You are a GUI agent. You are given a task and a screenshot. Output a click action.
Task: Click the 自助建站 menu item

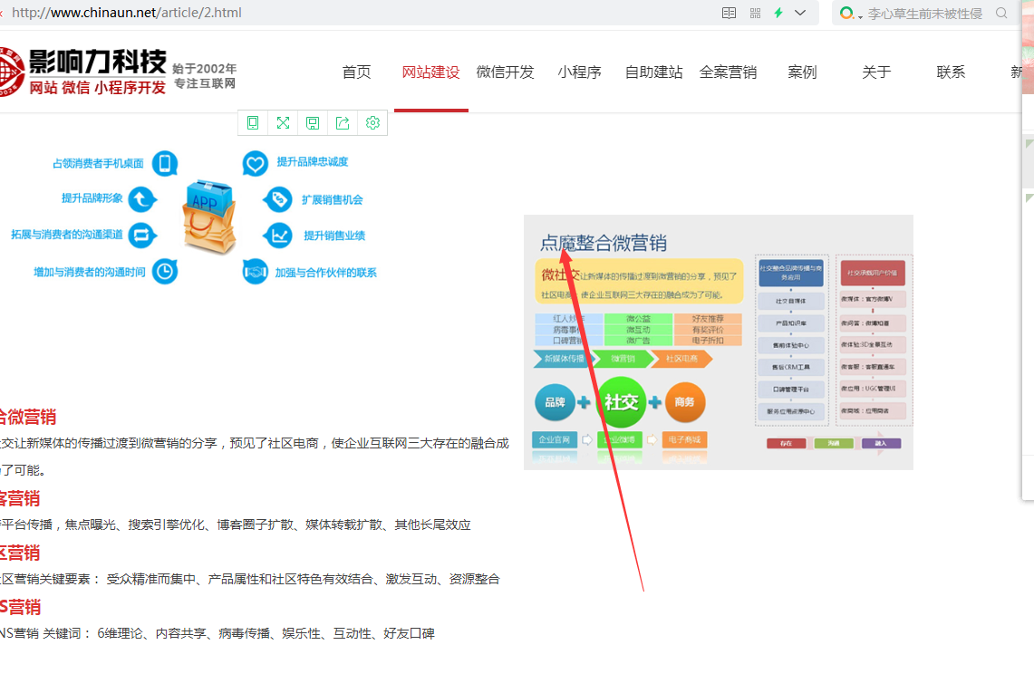653,72
